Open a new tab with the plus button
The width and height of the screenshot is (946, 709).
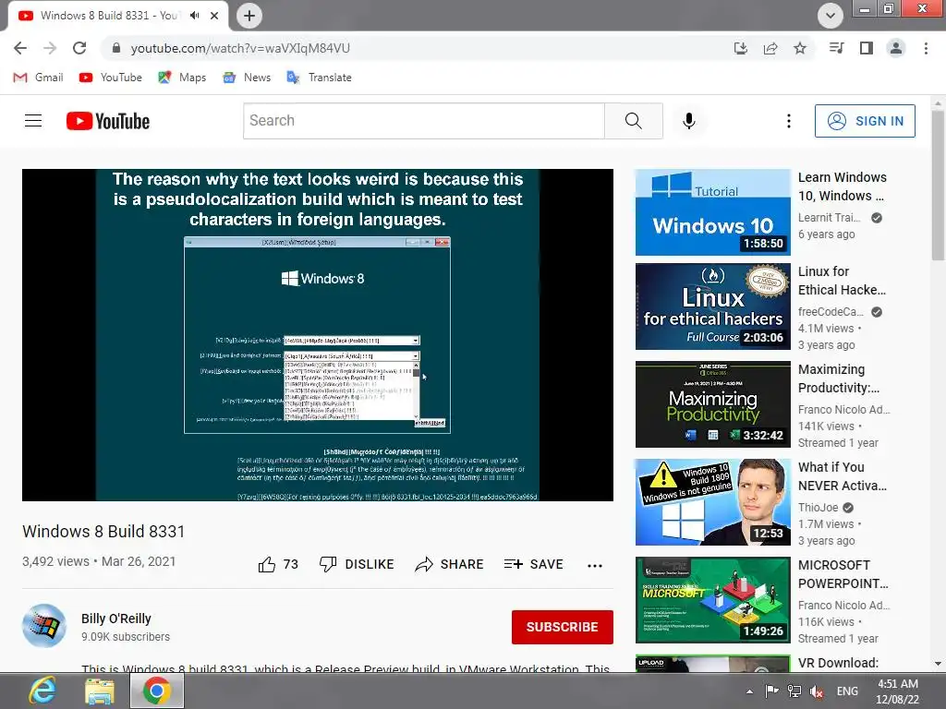coord(249,16)
